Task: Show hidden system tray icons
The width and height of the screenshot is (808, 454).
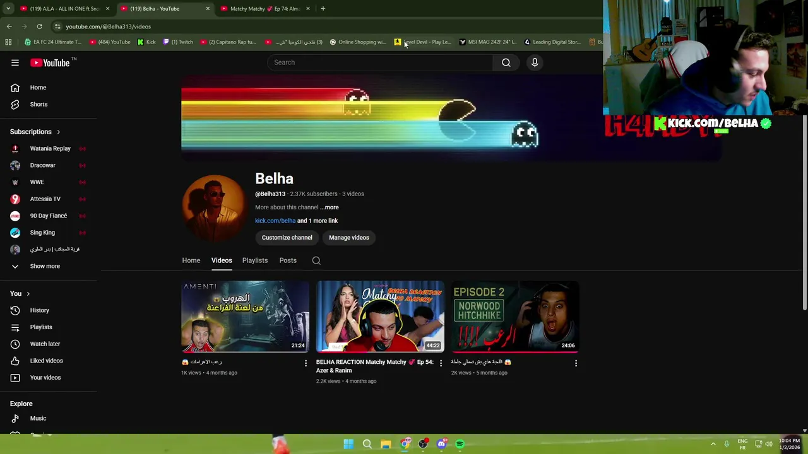Action: (x=713, y=444)
